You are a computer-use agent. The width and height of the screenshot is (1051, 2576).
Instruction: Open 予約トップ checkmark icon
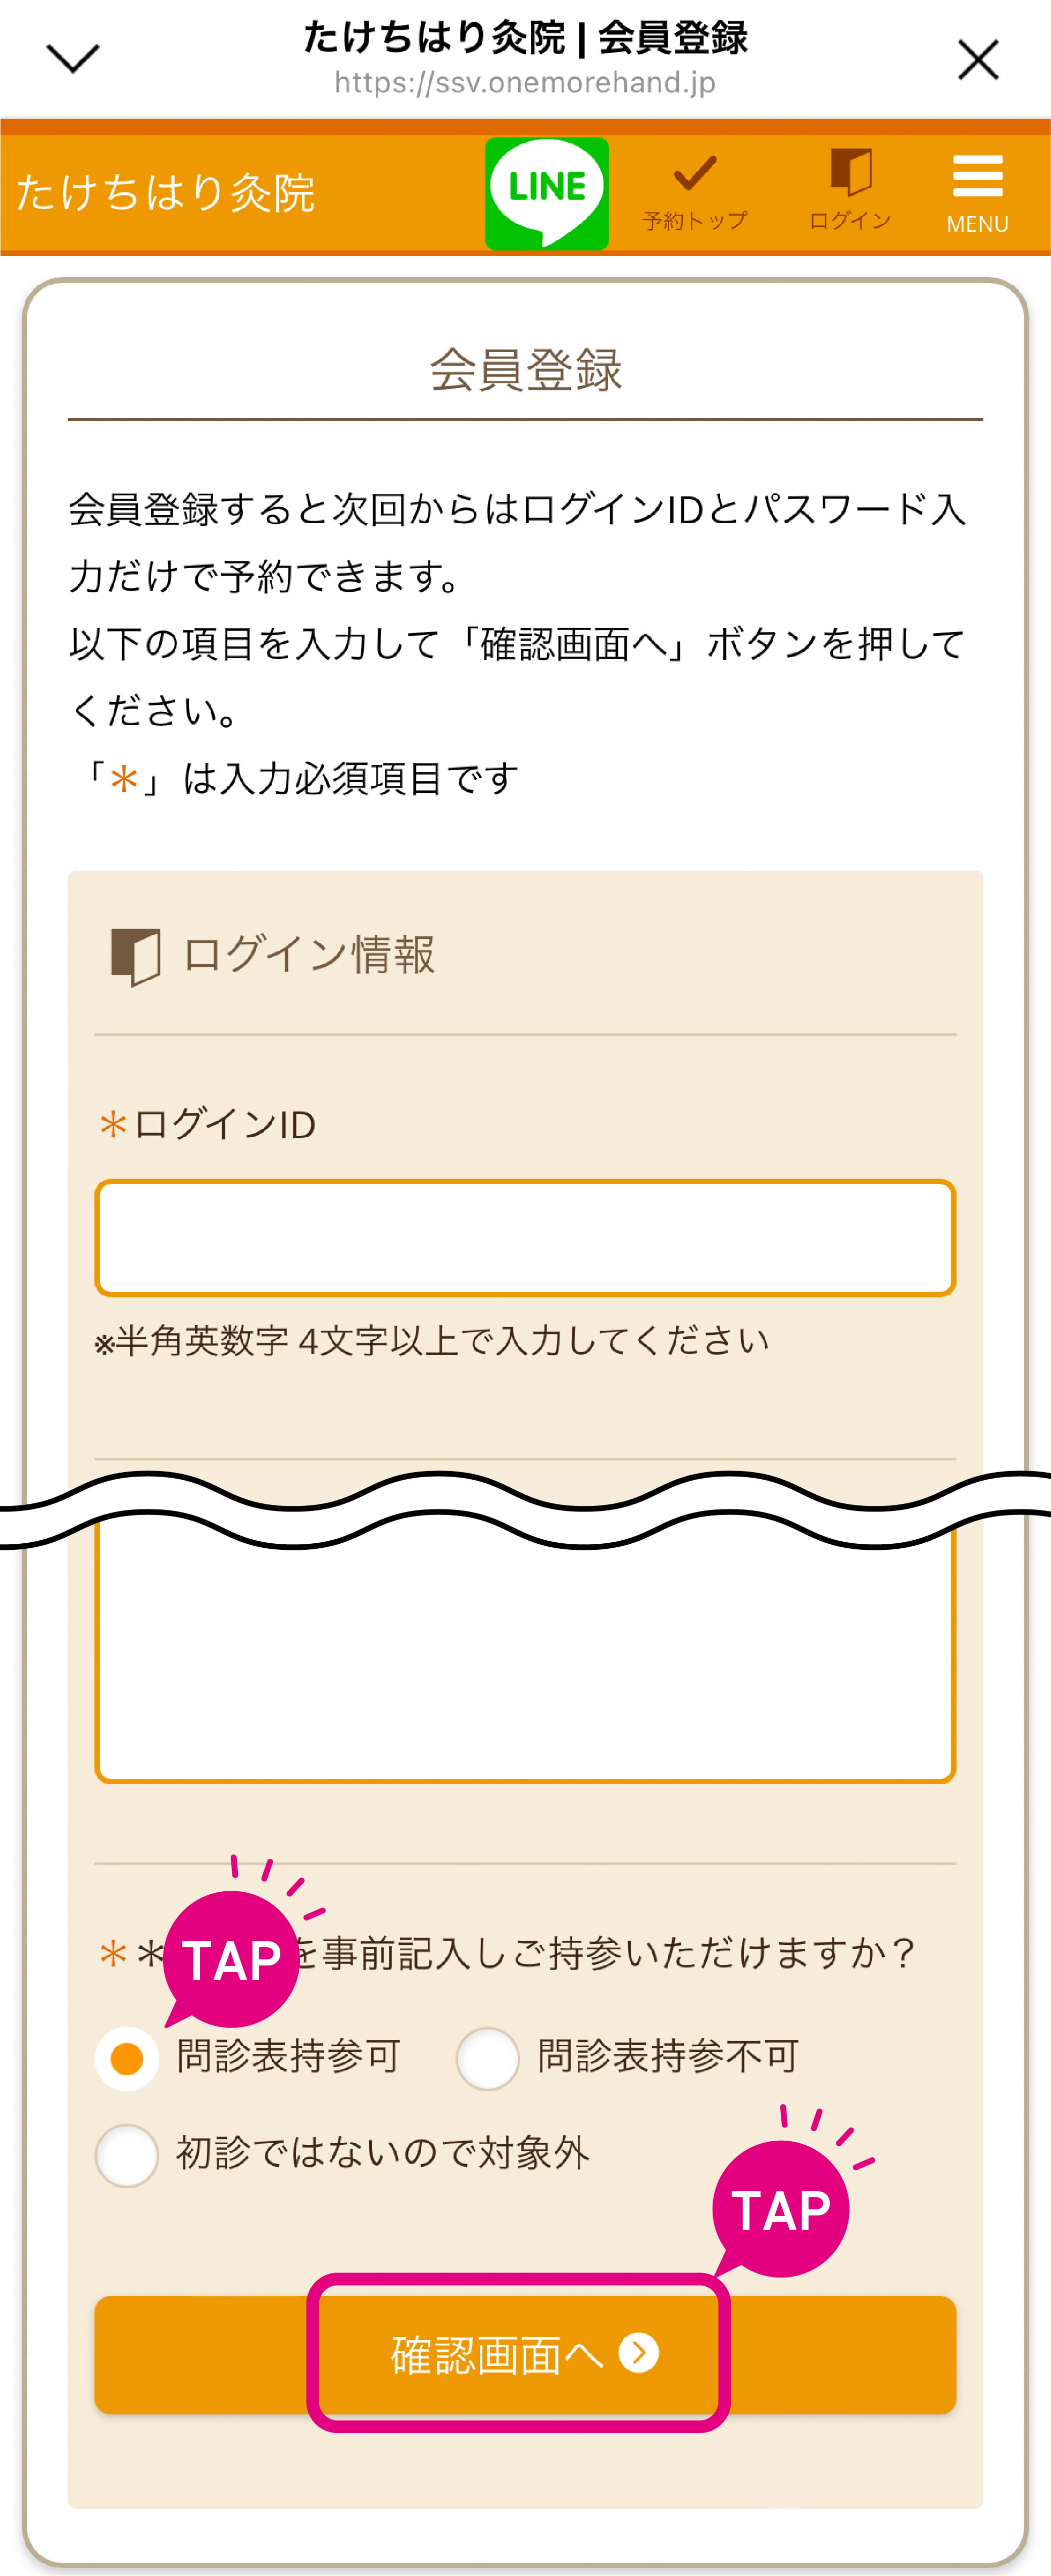pos(695,173)
